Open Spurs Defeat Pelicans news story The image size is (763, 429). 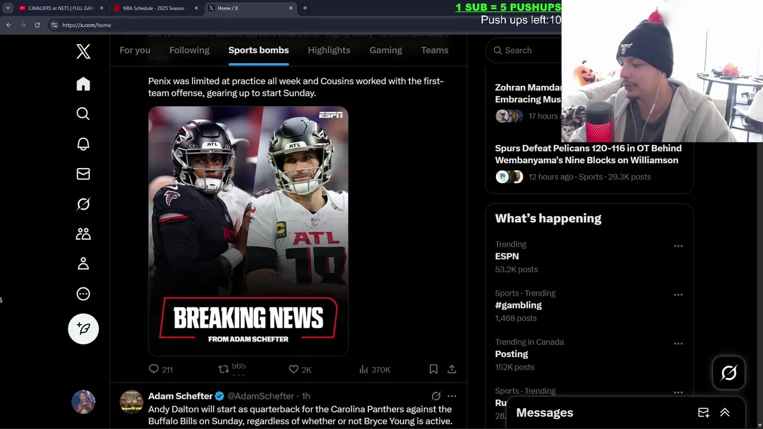pos(588,154)
